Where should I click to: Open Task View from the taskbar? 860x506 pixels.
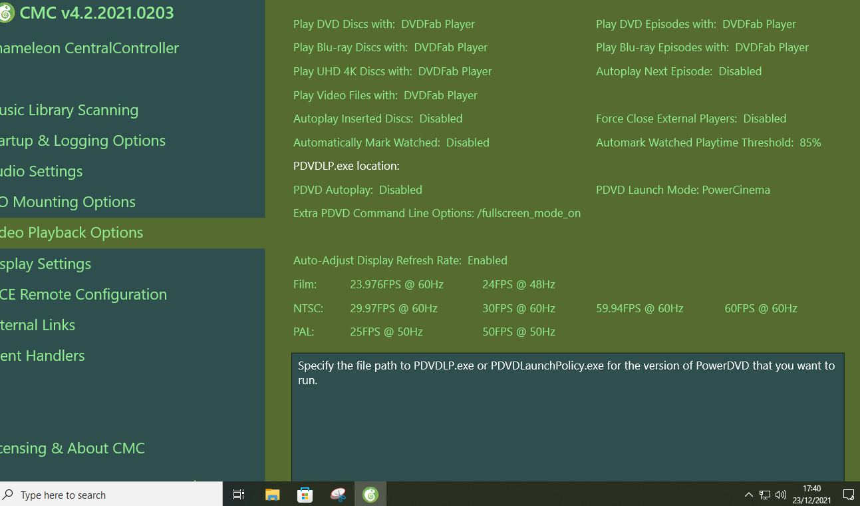(x=238, y=494)
